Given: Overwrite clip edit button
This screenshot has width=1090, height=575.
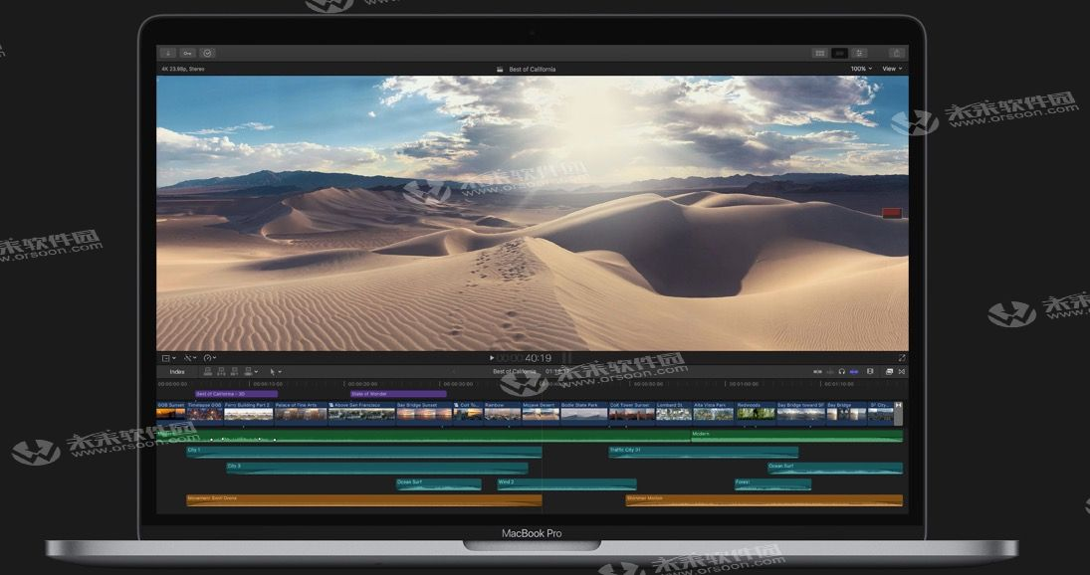Looking at the screenshot, I should pyautogui.click(x=248, y=371).
